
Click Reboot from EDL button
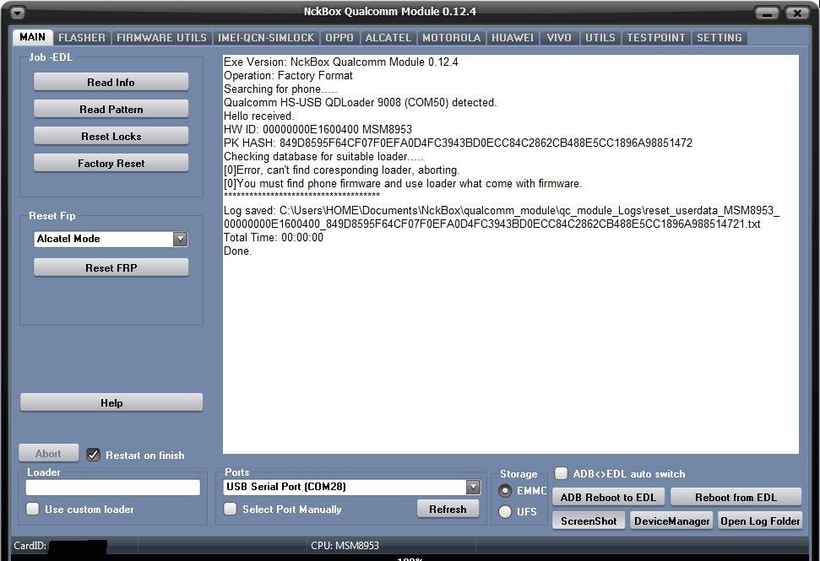[x=736, y=497]
